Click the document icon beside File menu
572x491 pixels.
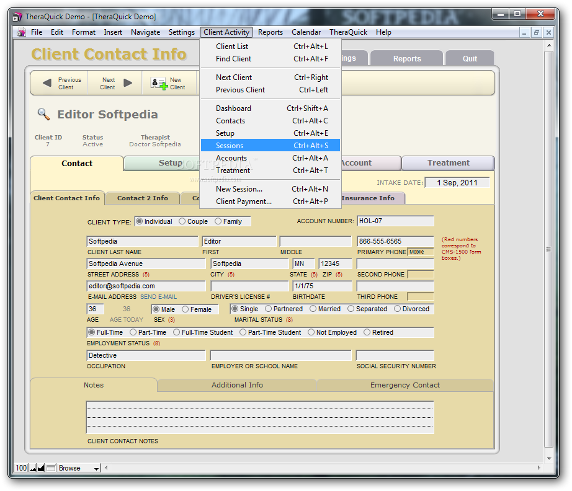21,32
